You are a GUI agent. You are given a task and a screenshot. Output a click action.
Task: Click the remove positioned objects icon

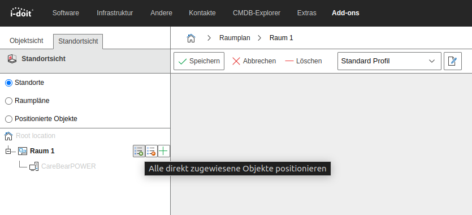coord(151,151)
